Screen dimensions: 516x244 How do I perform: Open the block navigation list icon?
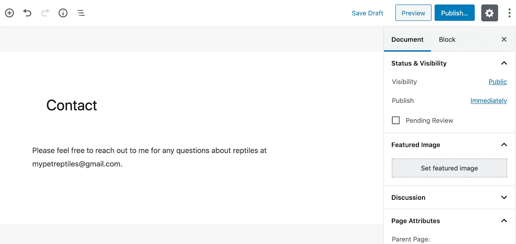pos(81,13)
